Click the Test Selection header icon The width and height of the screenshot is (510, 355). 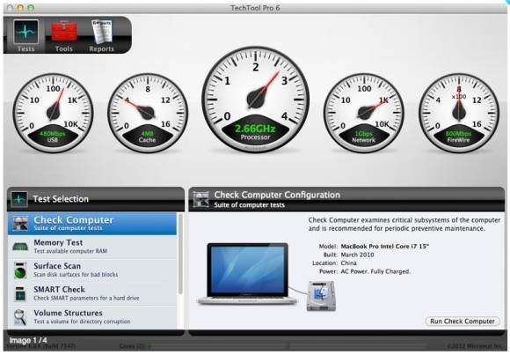[x=19, y=199]
